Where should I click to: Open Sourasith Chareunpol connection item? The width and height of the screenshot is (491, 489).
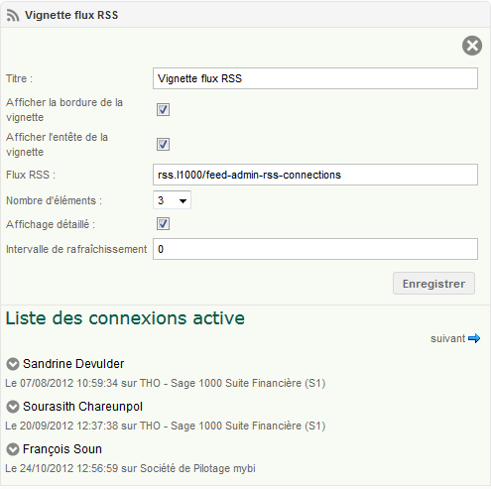[x=82, y=407]
